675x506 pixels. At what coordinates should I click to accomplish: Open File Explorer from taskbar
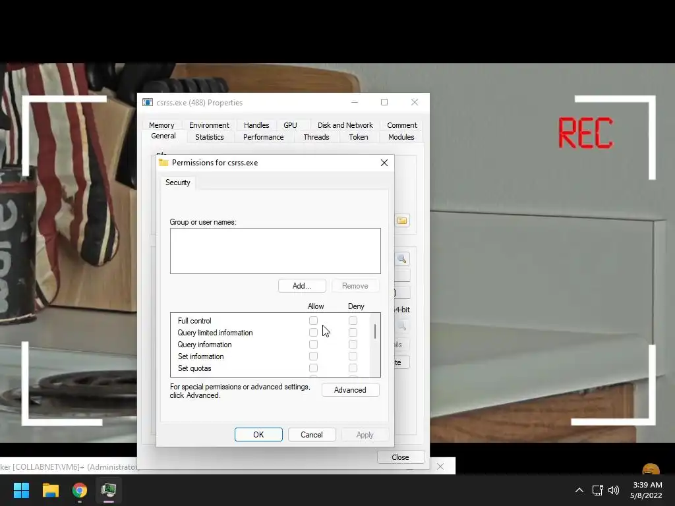point(50,490)
